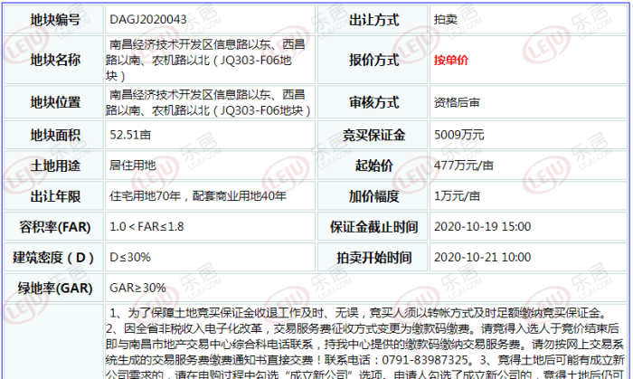
Task: Click the 起始价 label cell
Action: [373, 166]
